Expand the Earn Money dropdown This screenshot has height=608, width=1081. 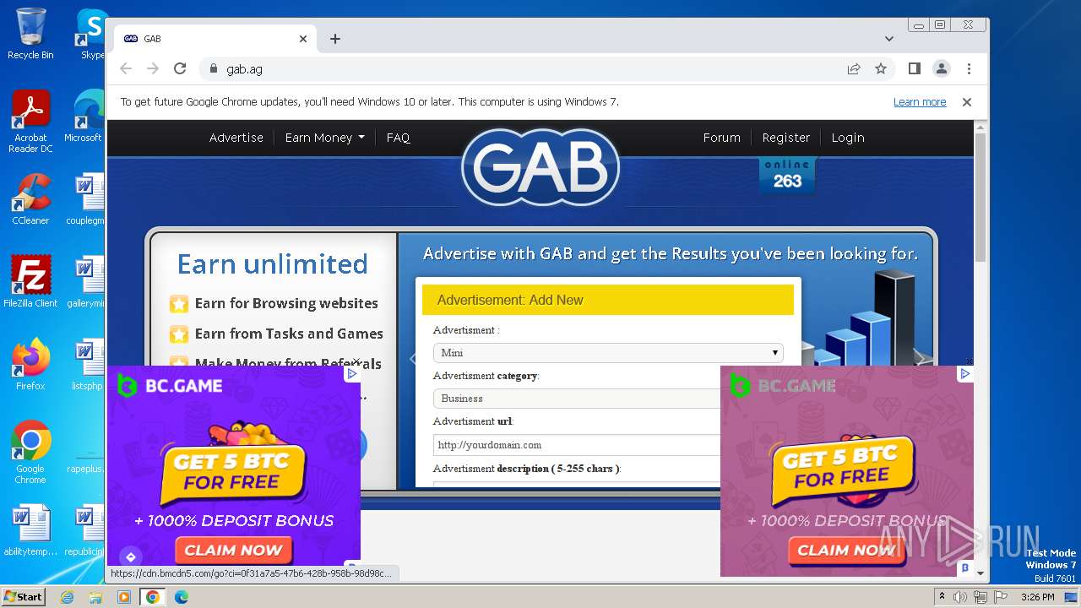(324, 138)
